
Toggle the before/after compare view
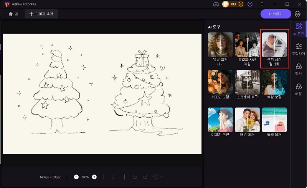click(114, 177)
